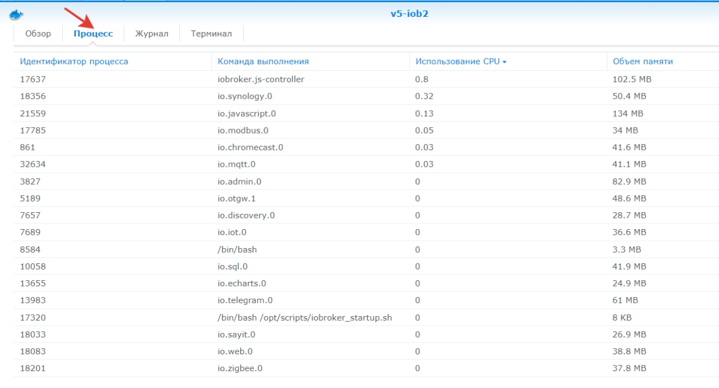Screen dimensions: 719x388
Task: Click memory value 134 MB
Action: tap(628, 113)
